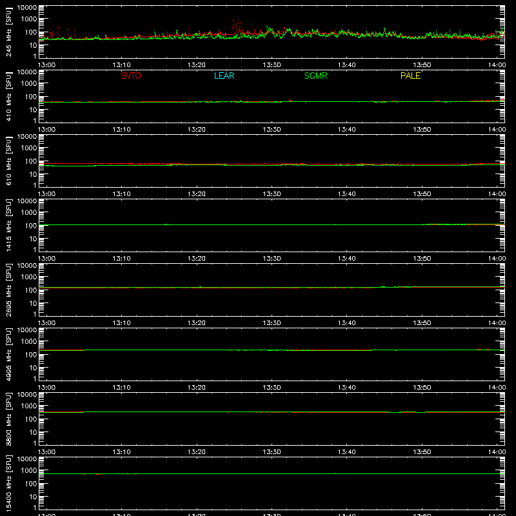This screenshot has width=516, height=516.
Task: Click 13:40 tick label under 245 MHz plot
Action: [x=347, y=65]
